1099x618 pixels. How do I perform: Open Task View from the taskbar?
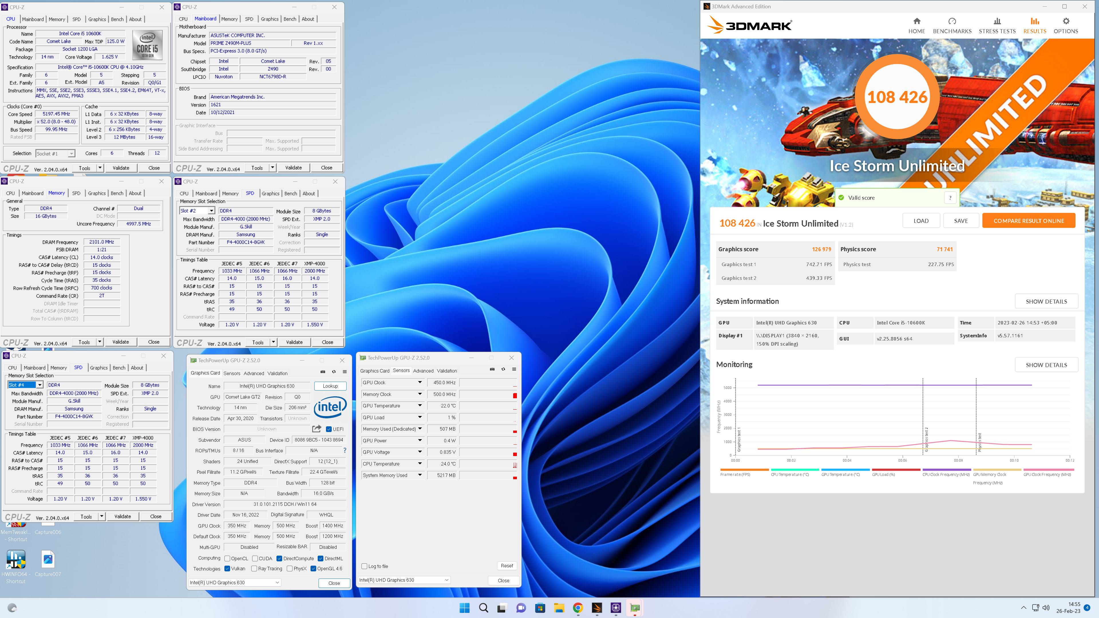pos(502,608)
